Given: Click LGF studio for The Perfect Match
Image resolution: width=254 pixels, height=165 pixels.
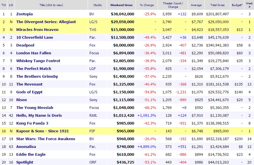Looking at the screenshot, I should click(x=93, y=69).
